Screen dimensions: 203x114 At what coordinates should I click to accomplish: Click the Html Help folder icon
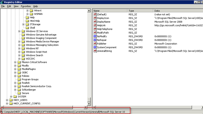(27, 21)
